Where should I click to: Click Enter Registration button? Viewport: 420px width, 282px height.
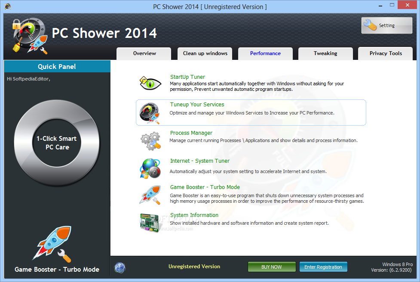coord(323,267)
